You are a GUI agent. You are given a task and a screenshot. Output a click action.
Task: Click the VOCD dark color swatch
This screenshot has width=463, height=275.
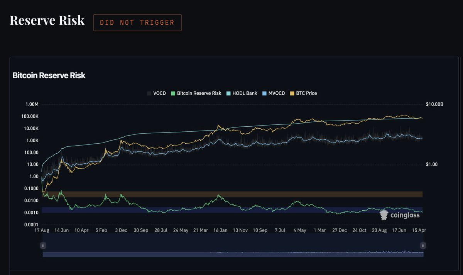[x=149, y=93]
